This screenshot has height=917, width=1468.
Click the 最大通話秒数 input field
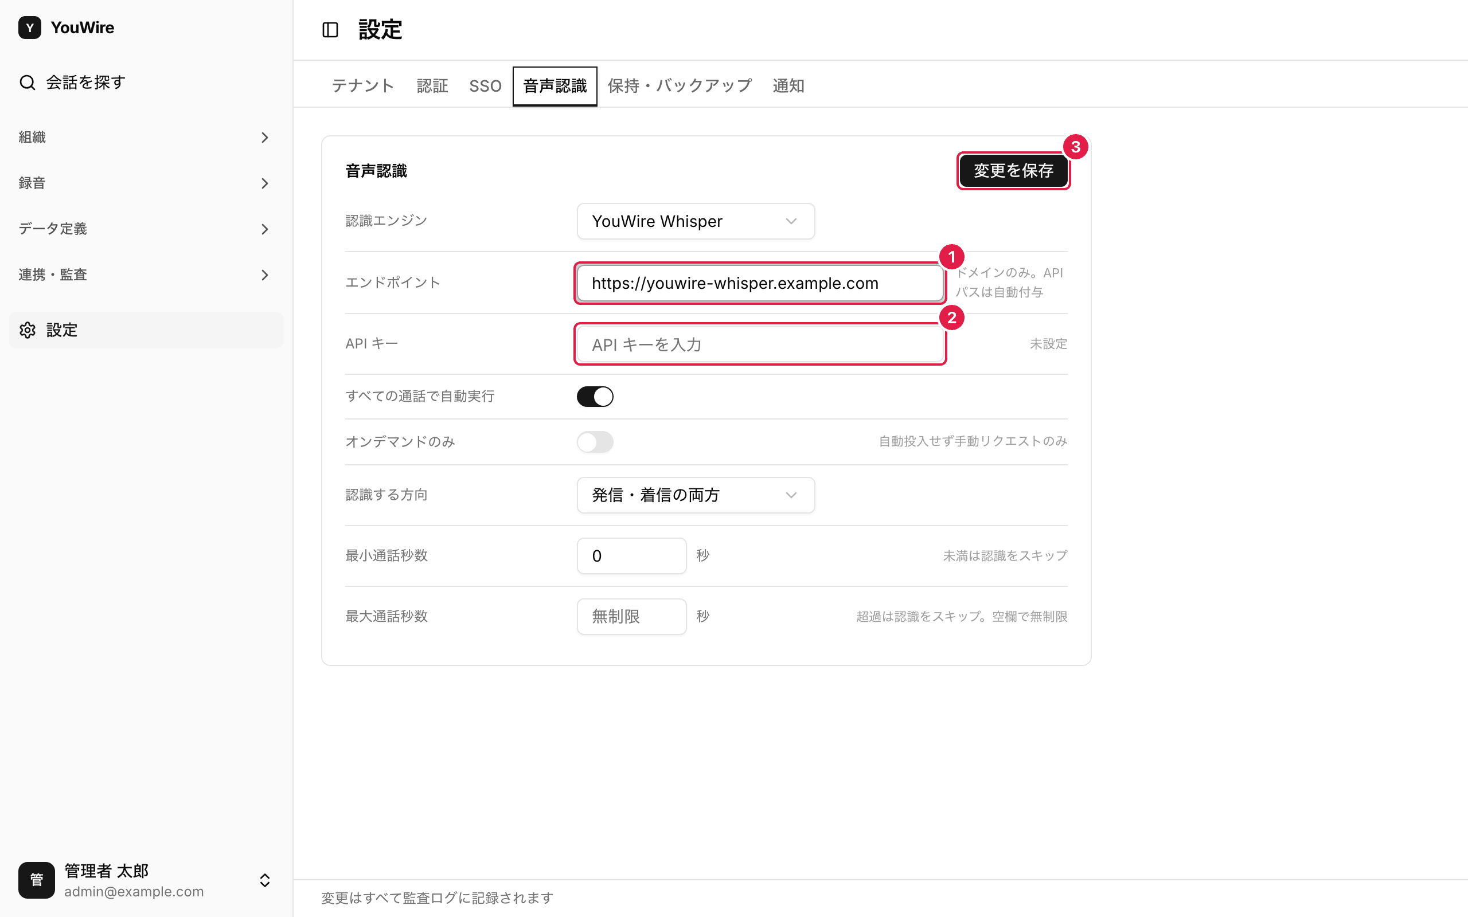631,617
